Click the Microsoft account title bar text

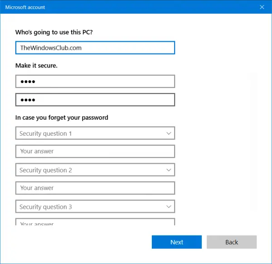25,7
